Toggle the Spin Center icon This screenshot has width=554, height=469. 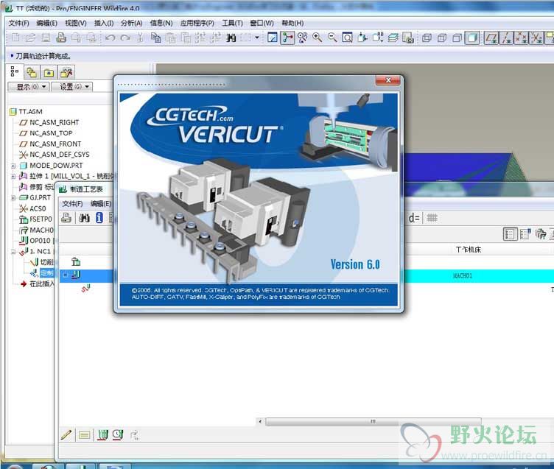click(287, 38)
